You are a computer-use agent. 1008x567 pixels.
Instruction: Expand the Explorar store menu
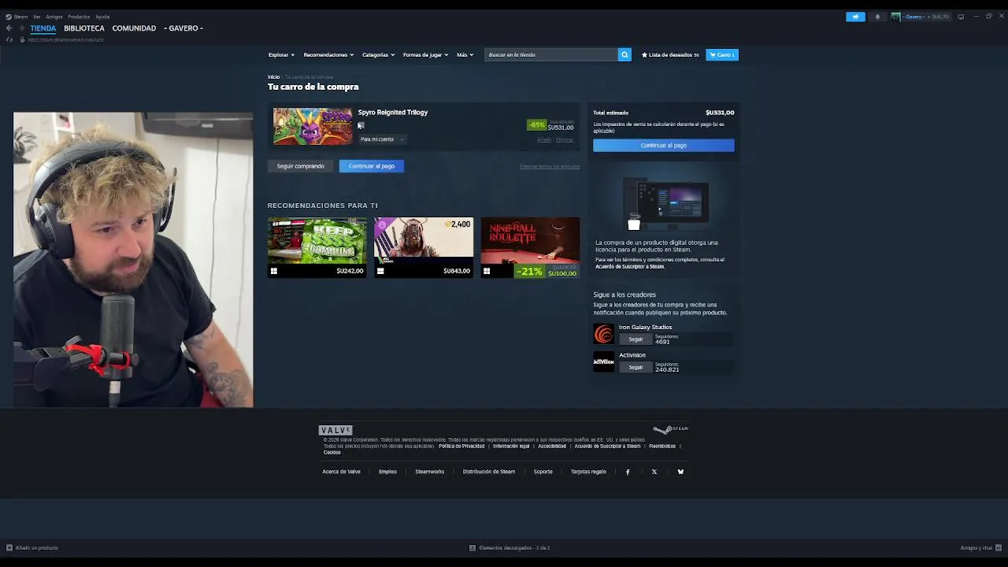point(281,54)
